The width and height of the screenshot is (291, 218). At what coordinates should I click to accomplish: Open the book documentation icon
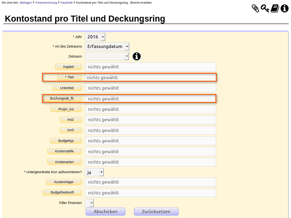275,8
